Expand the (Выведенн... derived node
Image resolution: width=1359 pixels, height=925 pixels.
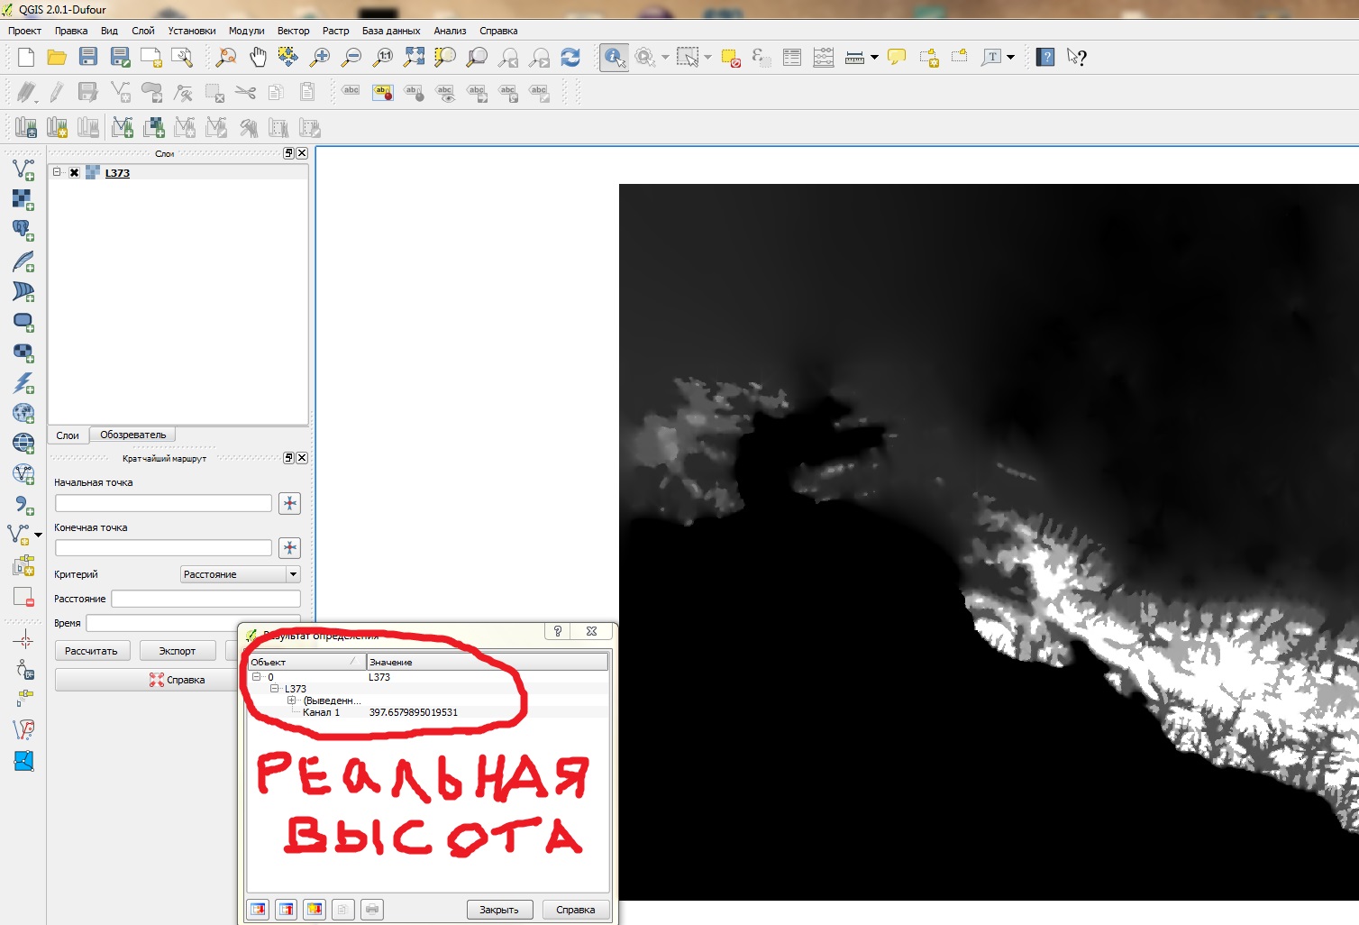click(x=291, y=701)
